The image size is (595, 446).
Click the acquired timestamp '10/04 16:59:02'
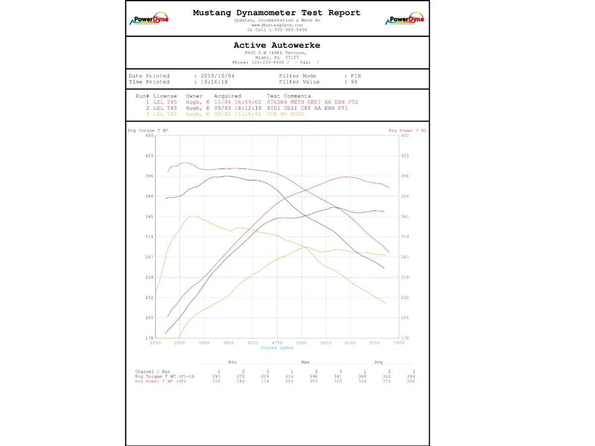(x=238, y=102)
